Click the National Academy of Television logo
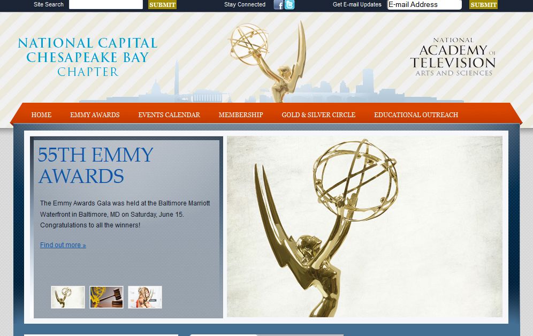This screenshot has height=336, width=533. pyautogui.click(x=453, y=57)
